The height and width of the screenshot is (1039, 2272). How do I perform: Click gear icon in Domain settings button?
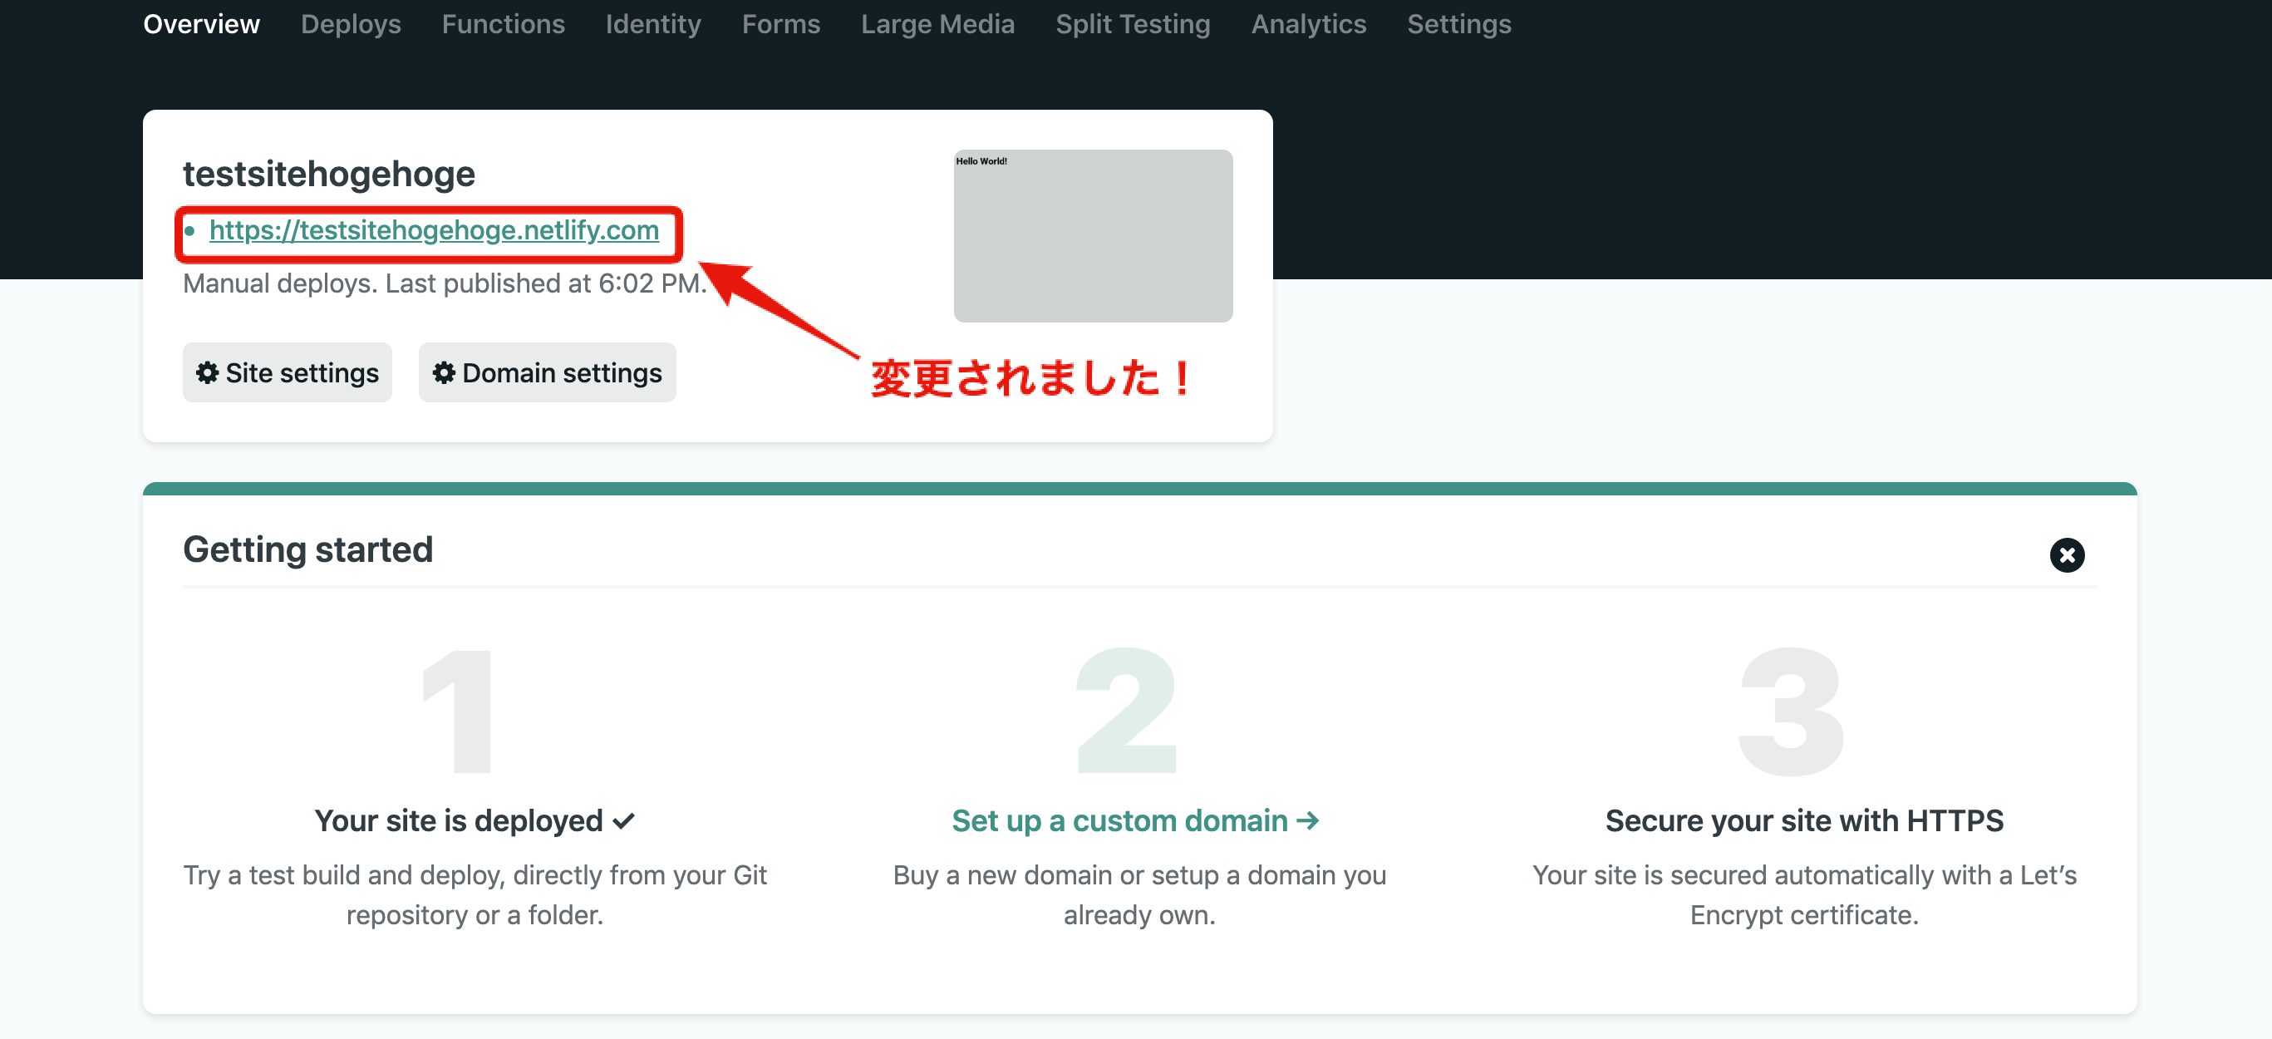pos(444,372)
